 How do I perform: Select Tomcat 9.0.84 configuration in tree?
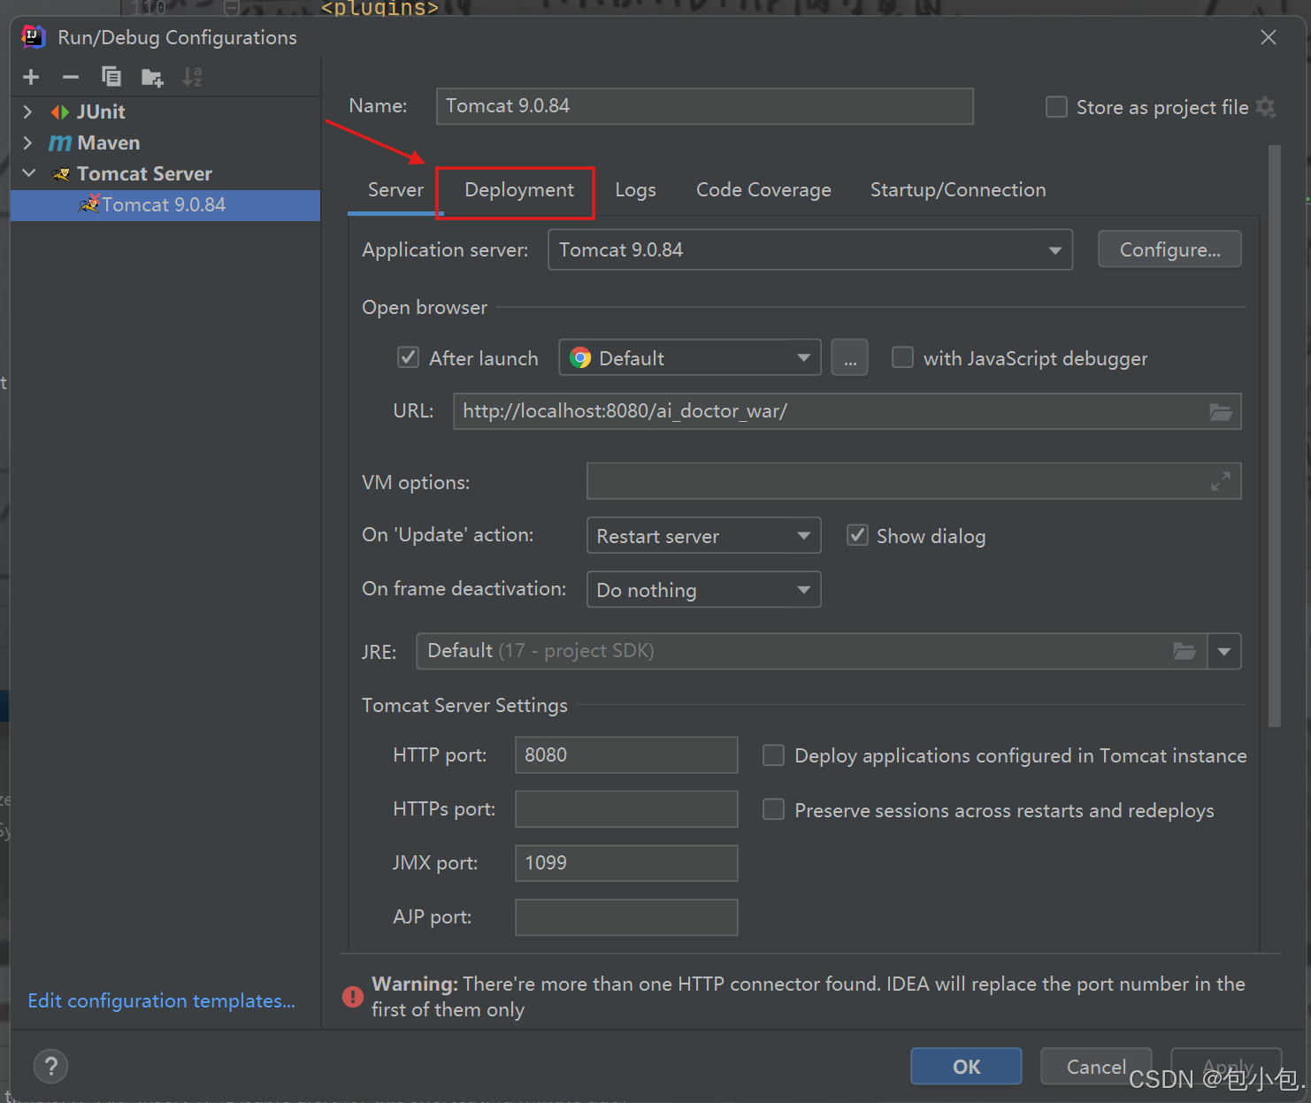click(165, 205)
